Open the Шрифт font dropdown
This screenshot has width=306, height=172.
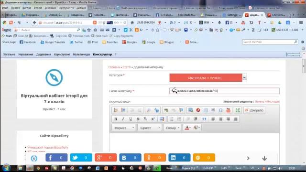pos(149,128)
